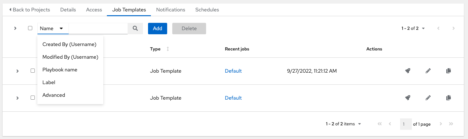The height and width of the screenshot is (139, 468).
Task: Open the bottom items-per-page dropdown
Action: pyautogui.click(x=343, y=124)
